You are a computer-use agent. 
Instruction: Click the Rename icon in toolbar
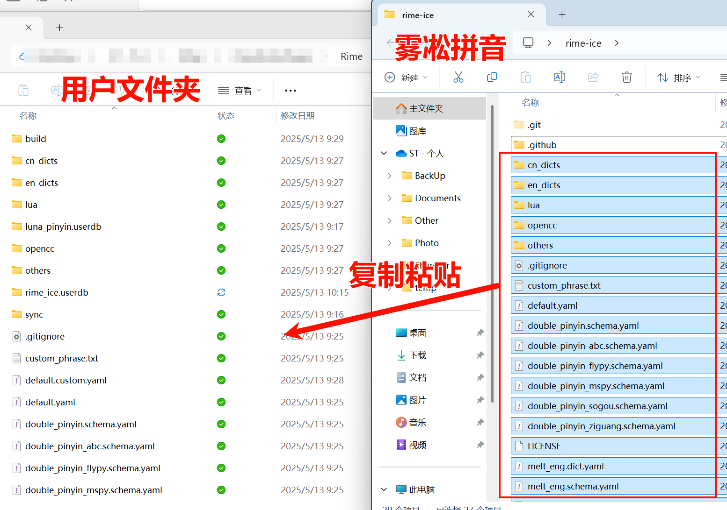click(x=559, y=77)
